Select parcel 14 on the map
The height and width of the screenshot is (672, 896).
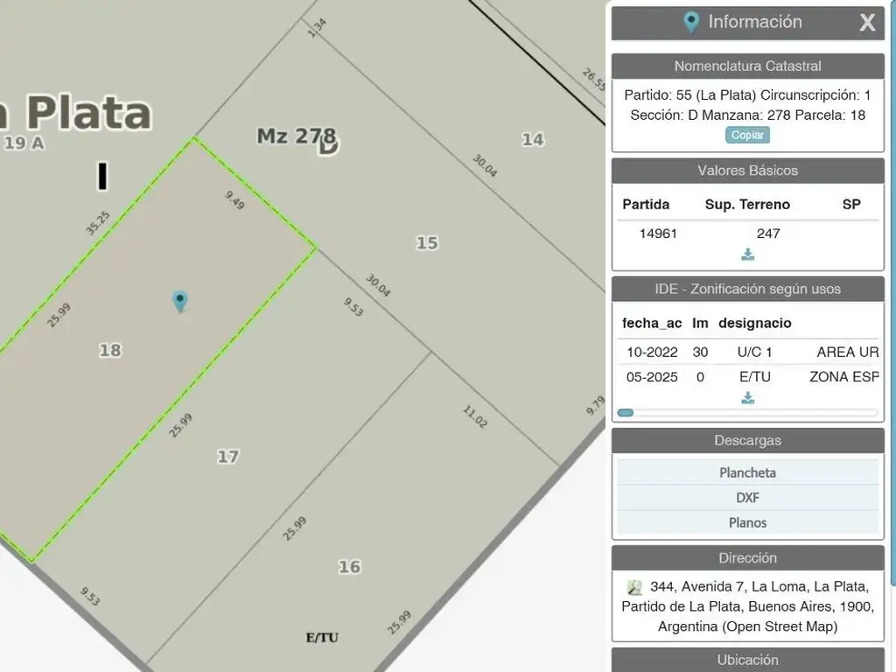click(x=532, y=139)
